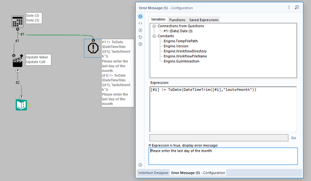Image resolution: width=311 pixels, height=181 pixels.
Task: Click the Error Message annotation text box
Action: point(118,73)
